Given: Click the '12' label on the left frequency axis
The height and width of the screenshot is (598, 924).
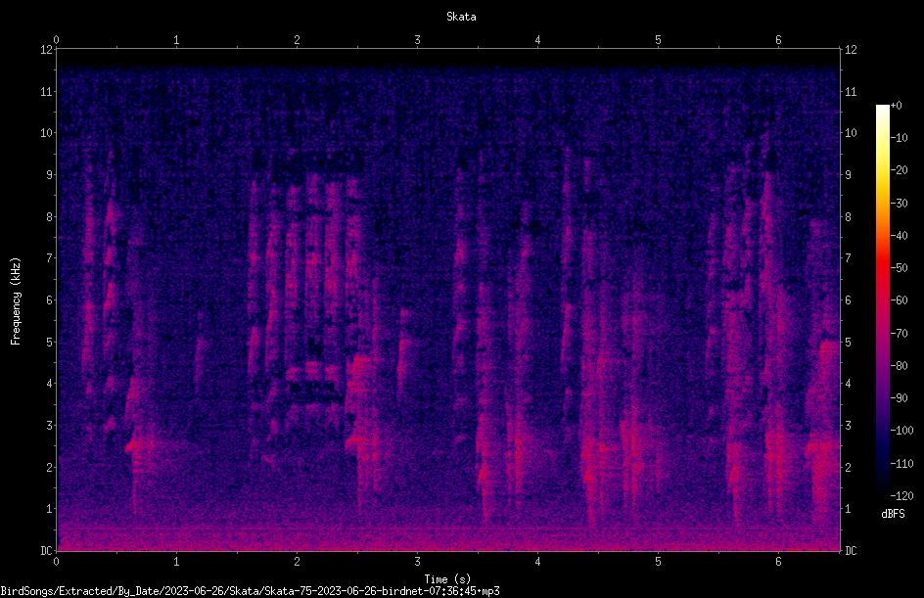Looking at the screenshot, I should coord(46,50).
